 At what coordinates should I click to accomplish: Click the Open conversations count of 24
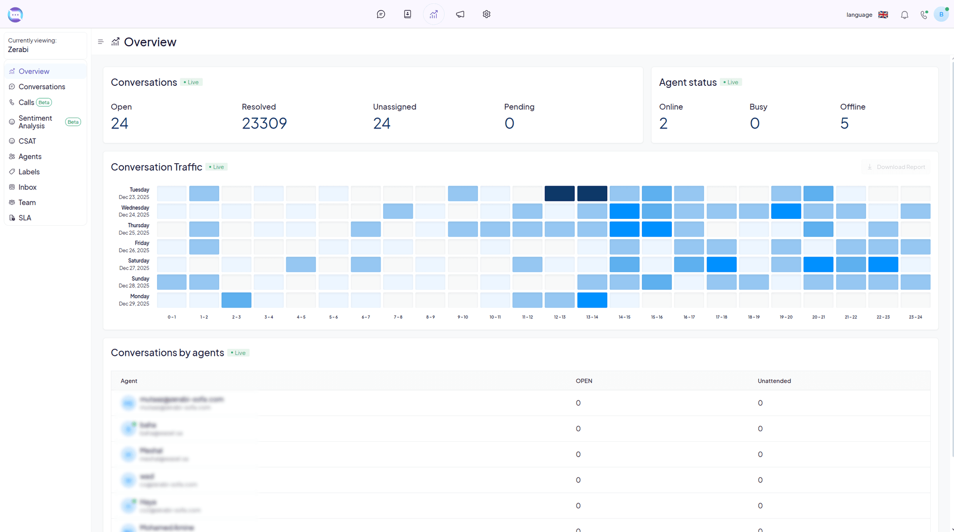[120, 123]
